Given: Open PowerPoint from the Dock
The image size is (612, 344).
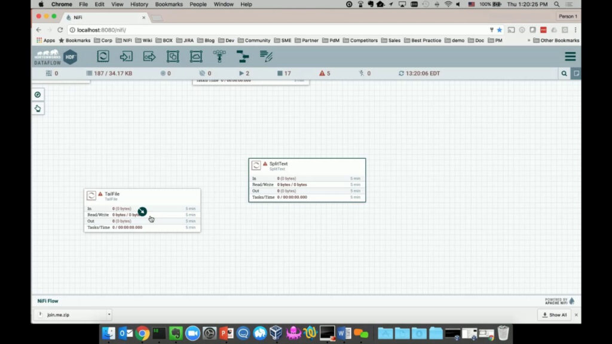Looking at the screenshot, I should tap(227, 333).
